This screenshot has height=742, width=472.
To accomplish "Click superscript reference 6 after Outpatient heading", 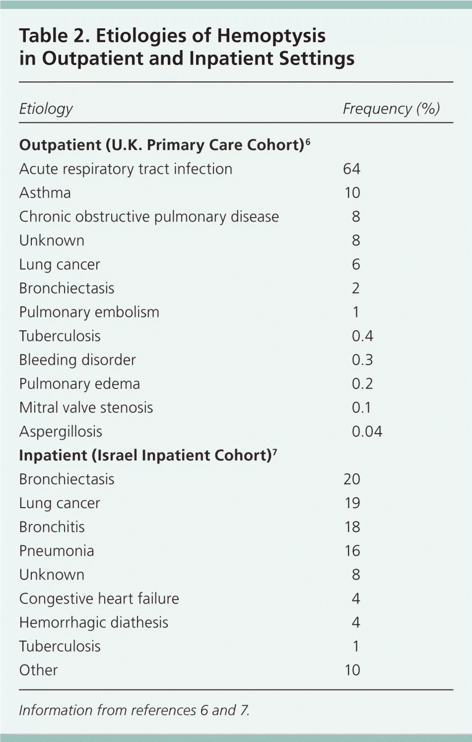I will pos(308,142).
